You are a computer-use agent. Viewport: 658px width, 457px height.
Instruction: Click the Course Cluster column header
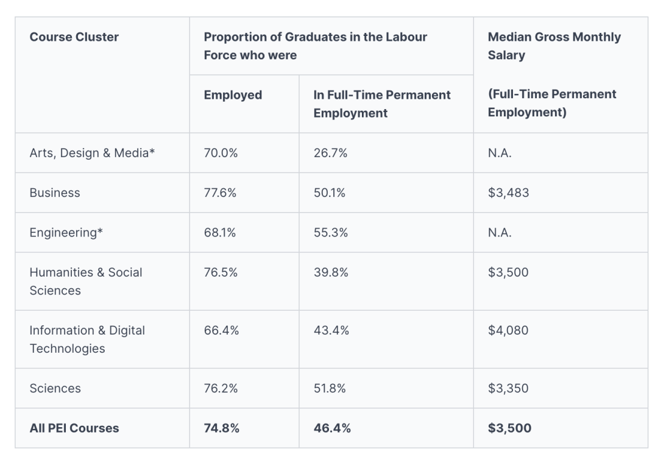pyautogui.click(x=74, y=37)
